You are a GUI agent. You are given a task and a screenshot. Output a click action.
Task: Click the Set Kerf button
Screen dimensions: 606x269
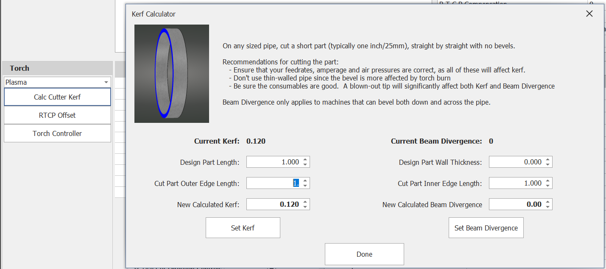(x=243, y=228)
